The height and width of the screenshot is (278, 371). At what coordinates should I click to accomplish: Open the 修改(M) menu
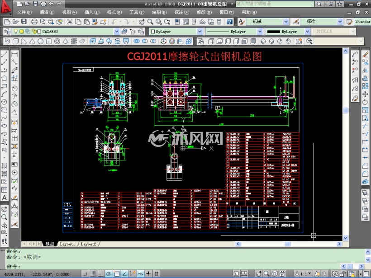204,12
